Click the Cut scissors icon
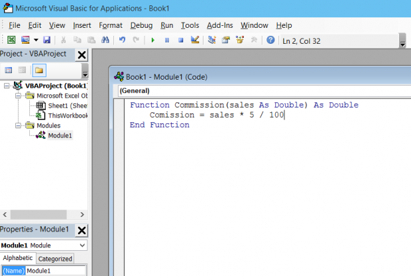 pyautogui.click(x=63, y=40)
